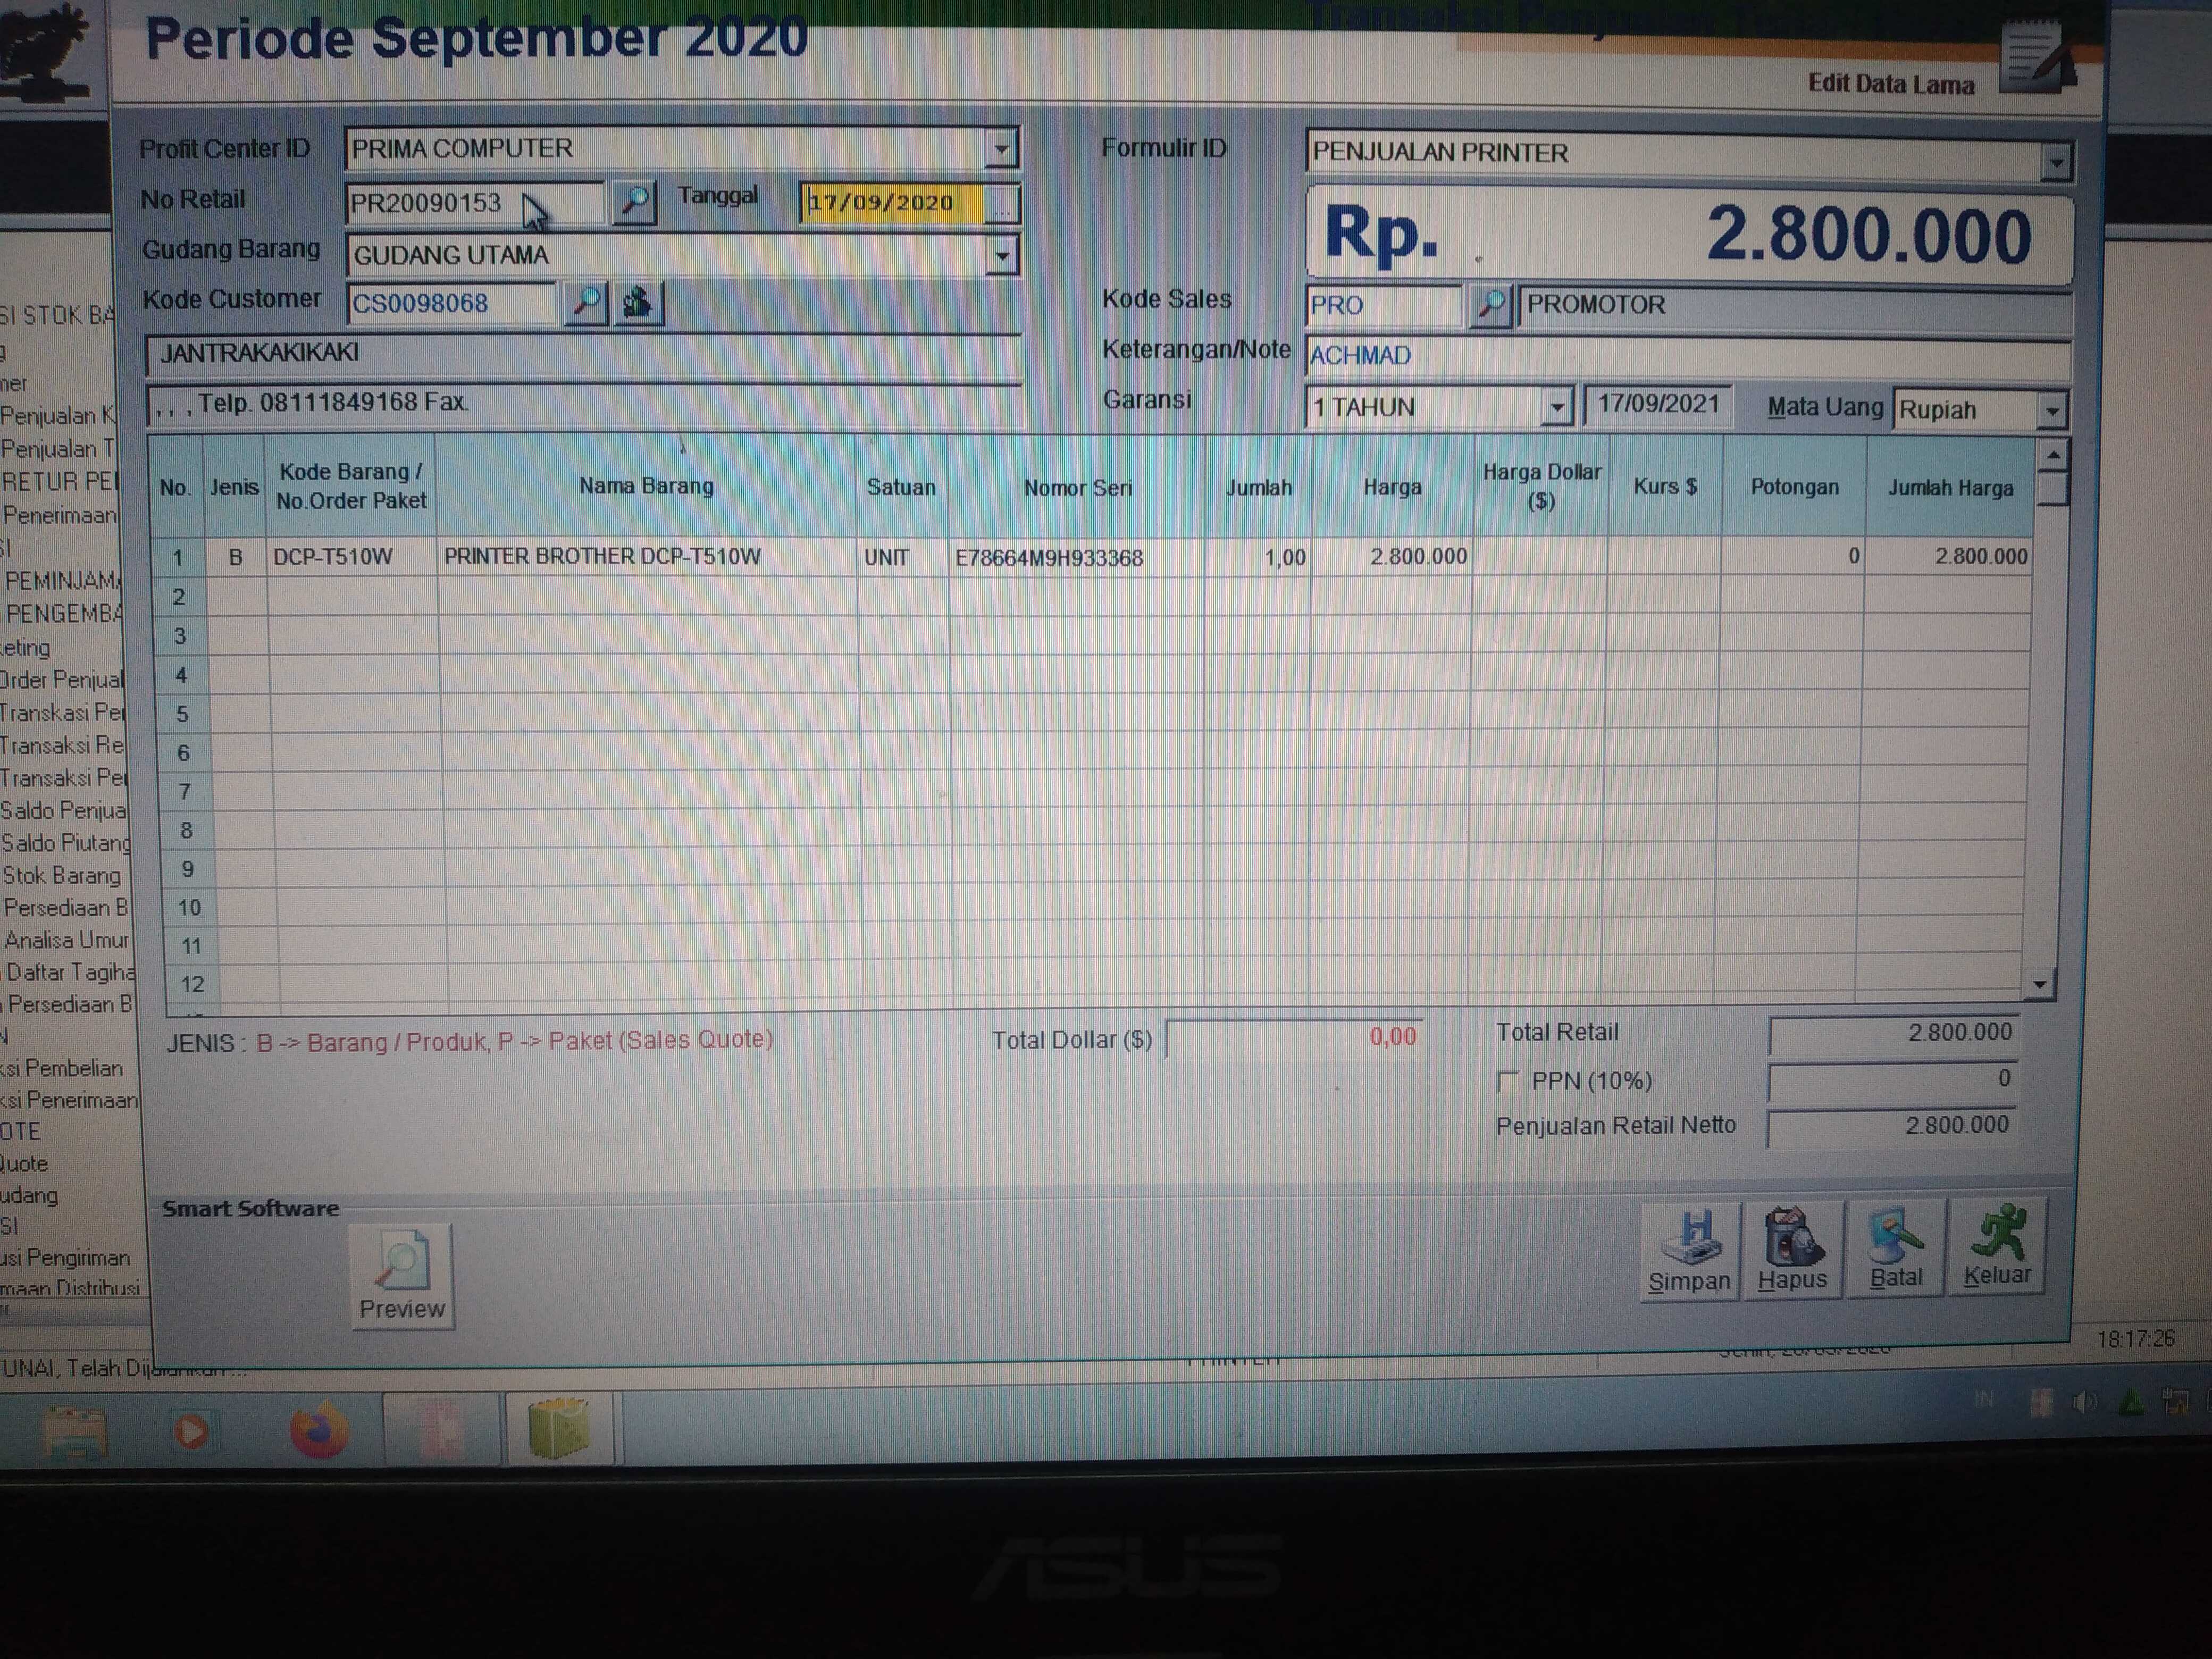Expand the Gudang Barang dropdown
The height and width of the screenshot is (1659, 2212).
click(x=1002, y=256)
